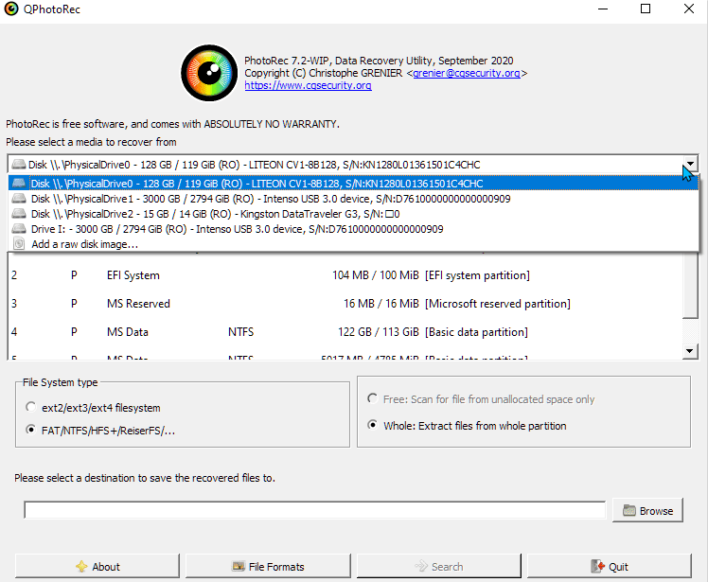708x582 pixels.
Task: Open the grenier@cgsecurity.org email link
Action: coord(467,73)
